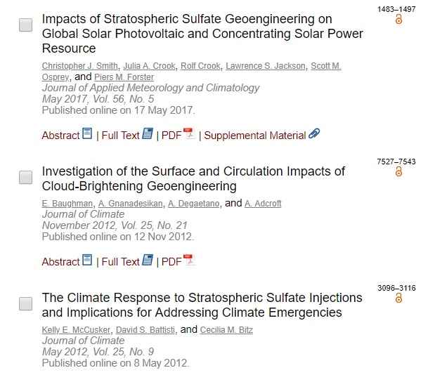Open the Supplemental Material text link

click(255, 136)
